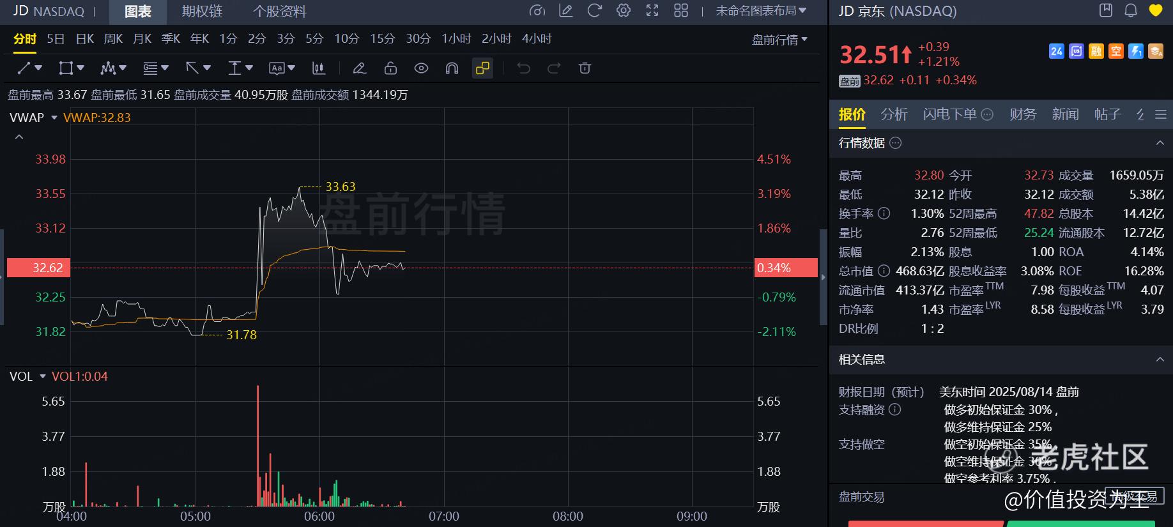Viewport: 1173px width, 527px height.
Task: Set a price alert with bell icon
Action: pyautogui.click(x=1130, y=10)
